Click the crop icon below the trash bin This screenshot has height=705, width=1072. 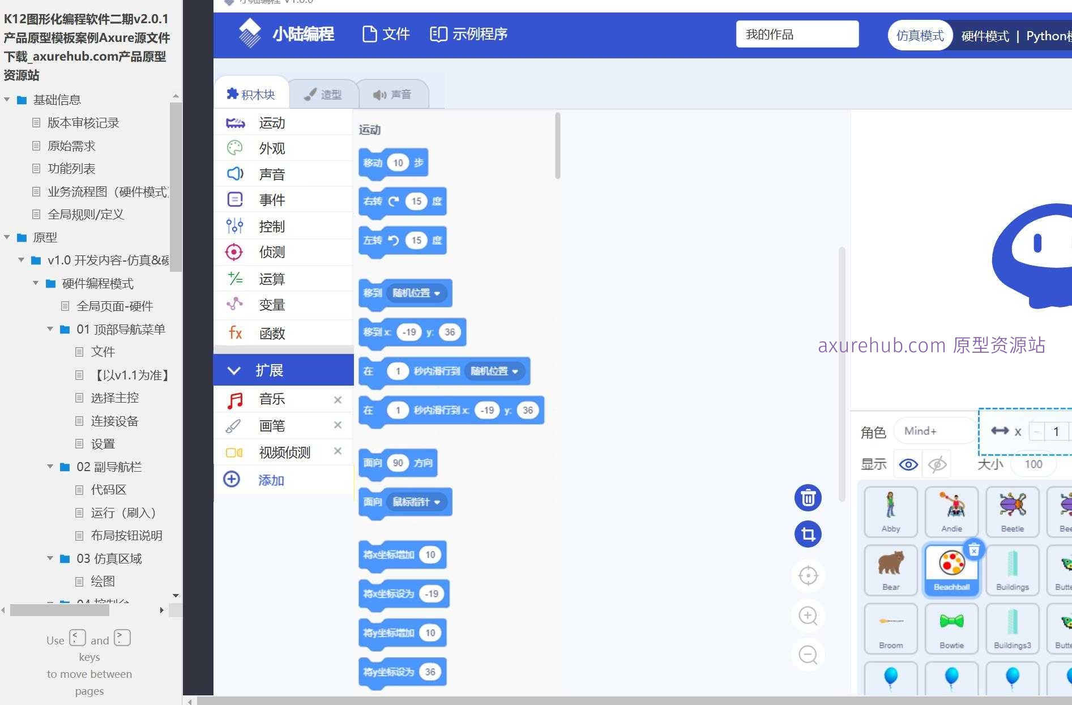pos(808,534)
